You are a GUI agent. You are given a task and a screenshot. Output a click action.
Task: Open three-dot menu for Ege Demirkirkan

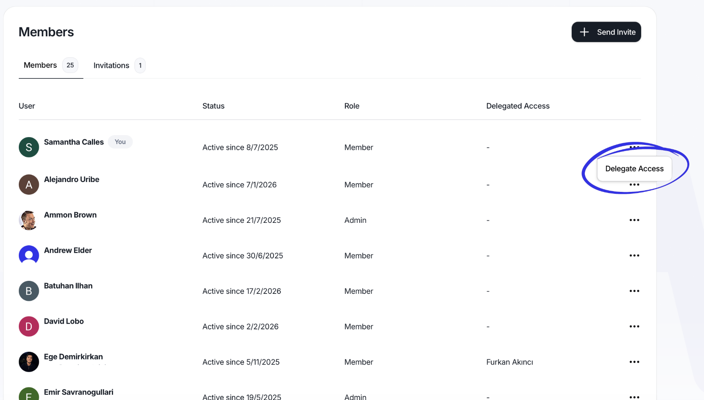coord(634,362)
